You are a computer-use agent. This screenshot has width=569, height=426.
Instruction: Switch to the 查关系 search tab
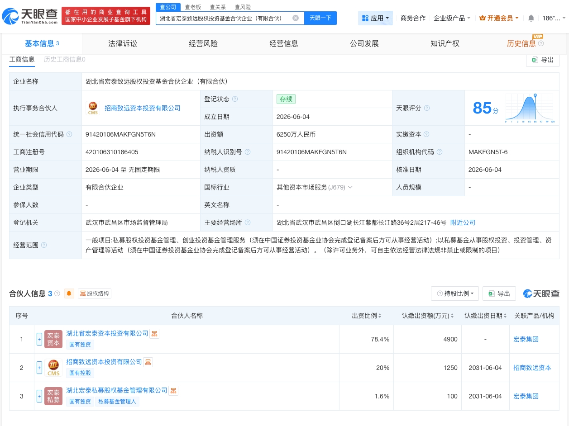tap(218, 7)
